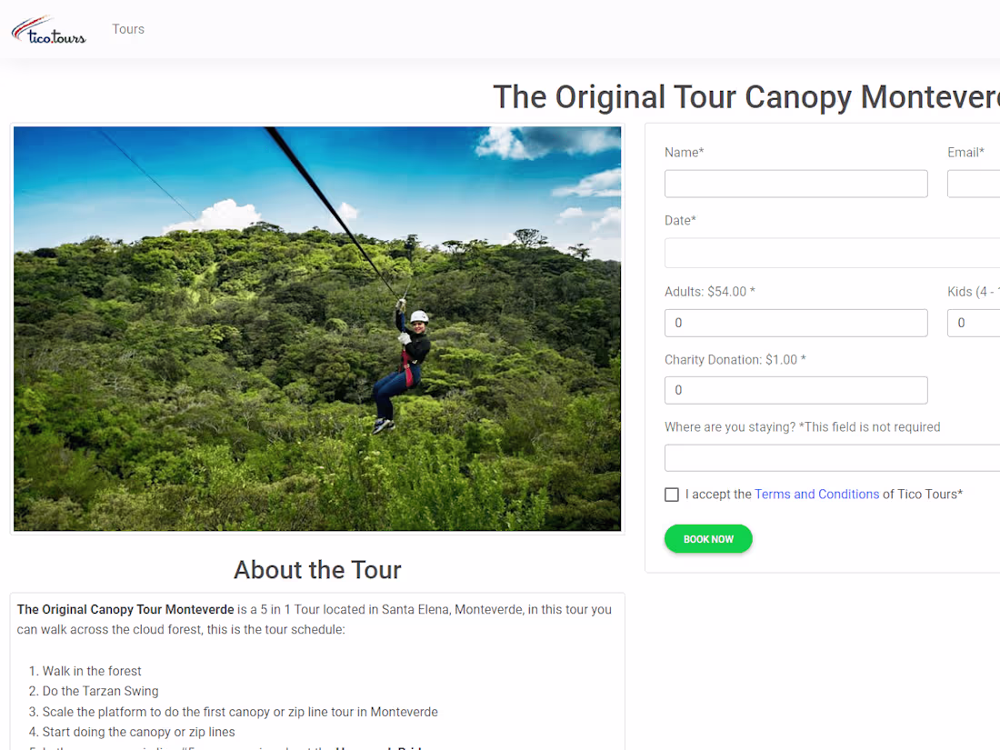Click the Adults: $54.00 label

(x=710, y=292)
